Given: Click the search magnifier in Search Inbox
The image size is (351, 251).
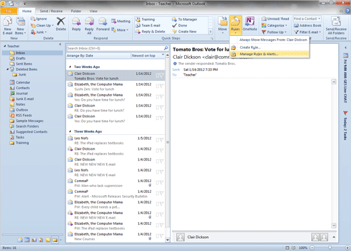Looking at the screenshot, I should 166,48.
